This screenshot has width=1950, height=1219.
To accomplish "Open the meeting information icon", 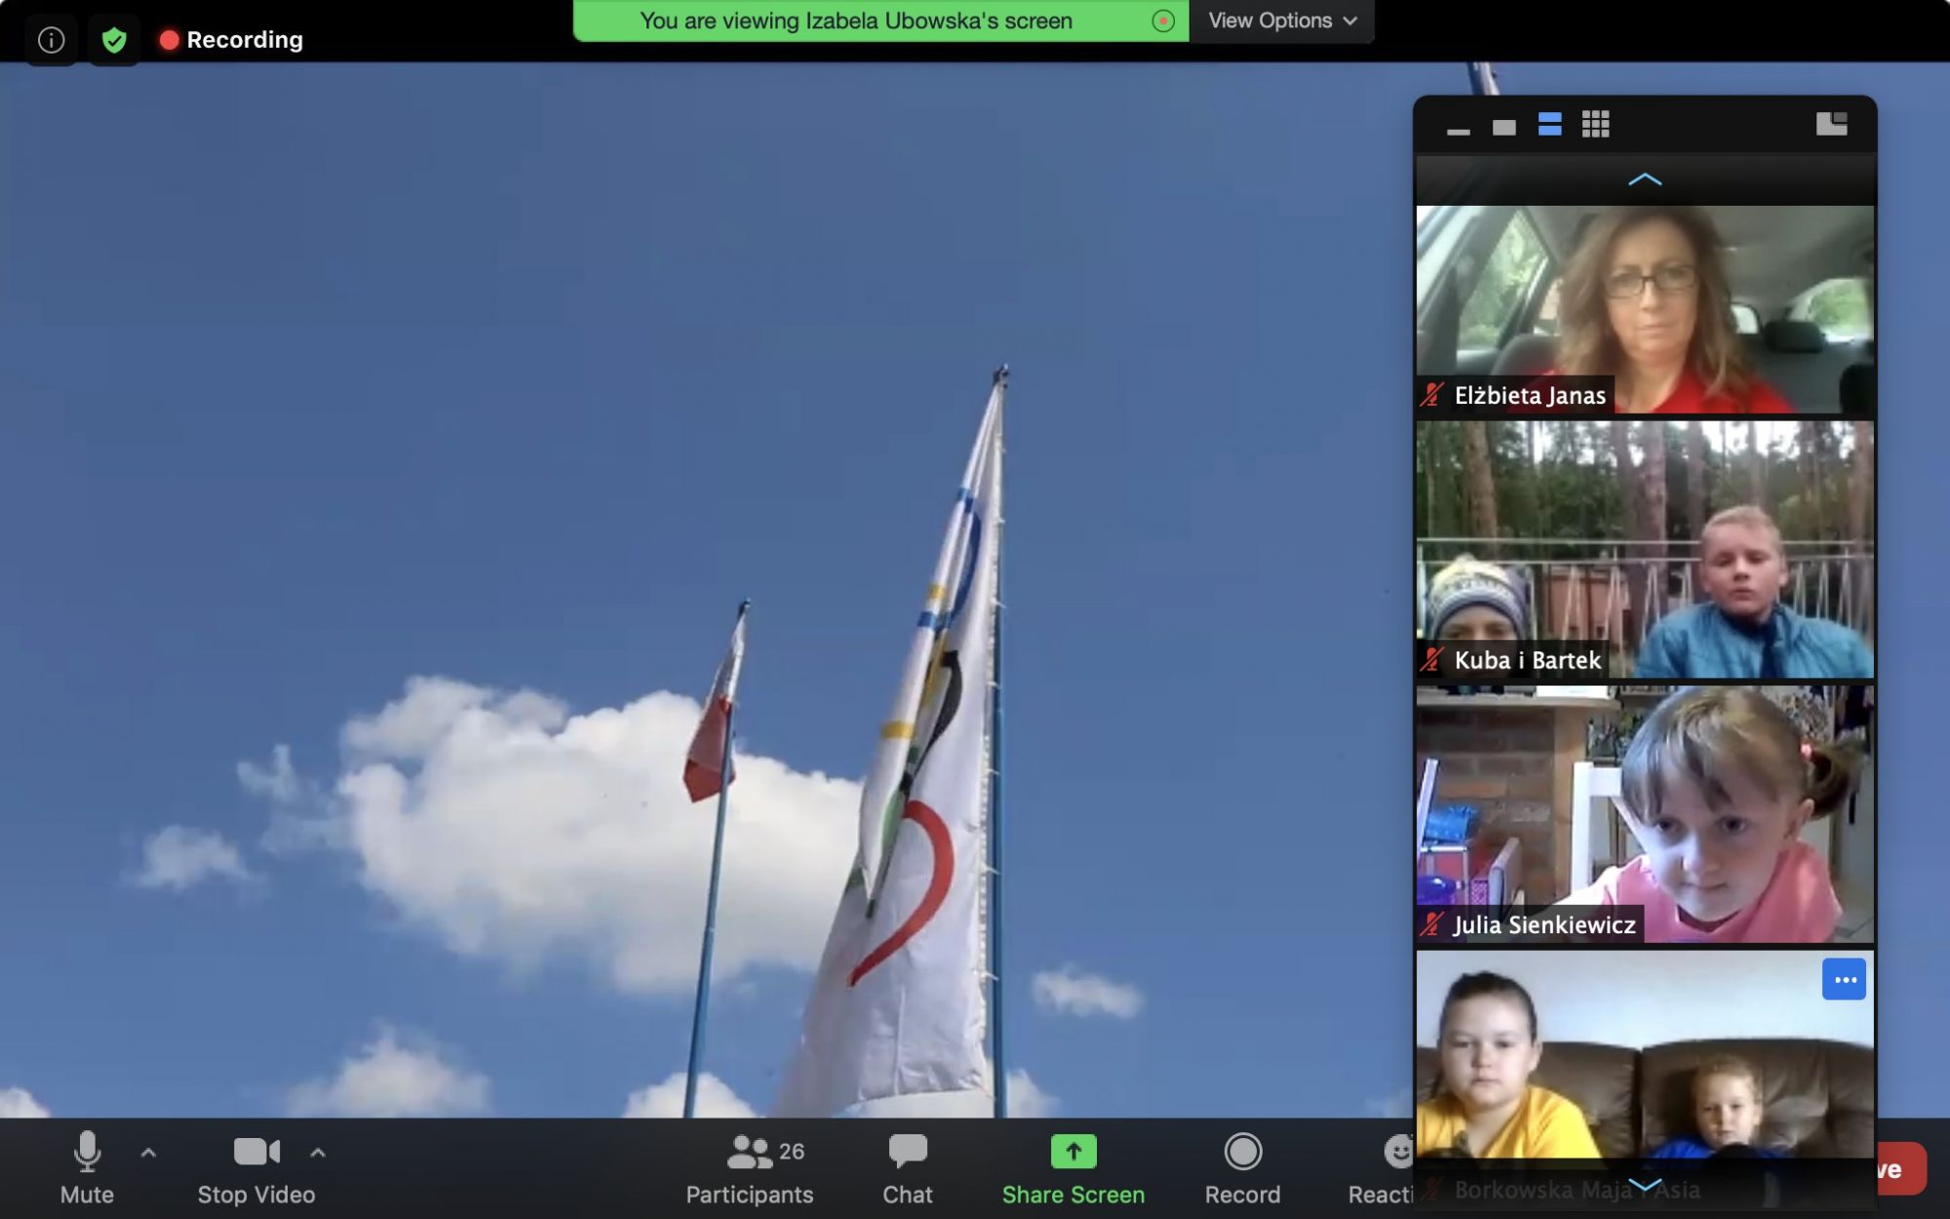I will (x=51, y=40).
